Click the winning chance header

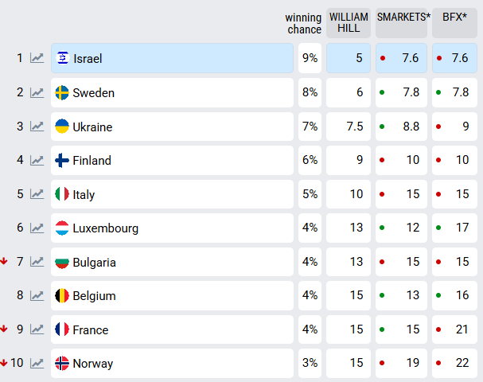click(x=302, y=23)
